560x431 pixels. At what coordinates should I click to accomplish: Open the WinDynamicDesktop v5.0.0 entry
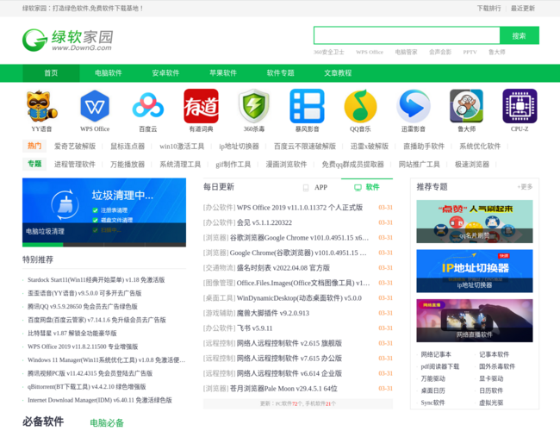[299, 298]
